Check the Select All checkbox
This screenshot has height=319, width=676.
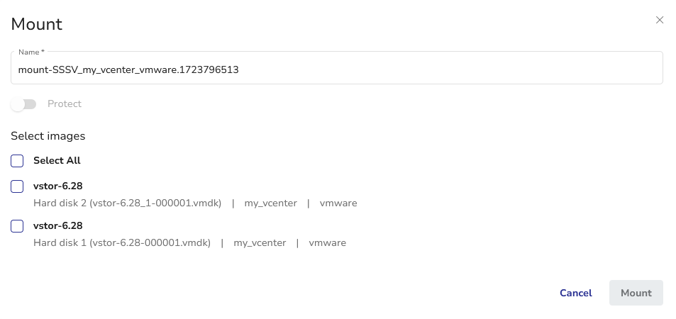point(17,161)
